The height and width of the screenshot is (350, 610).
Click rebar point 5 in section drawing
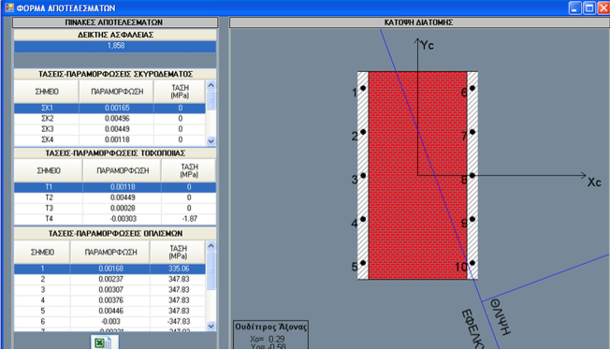pyautogui.click(x=363, y=263)
